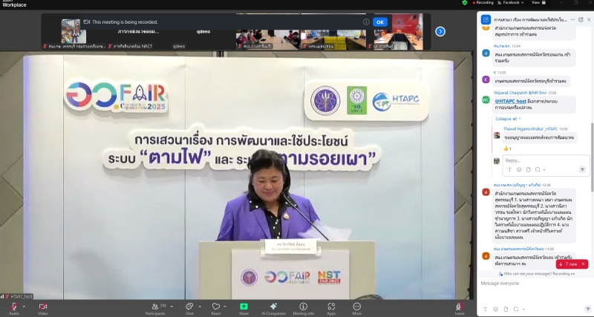Click the @HTAPC host mention link
Screen dimensions: 594x317
pyautogui.click(x=510, y=101)
